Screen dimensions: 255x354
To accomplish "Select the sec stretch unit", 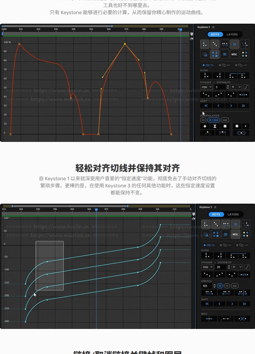I will click(235, 286).
